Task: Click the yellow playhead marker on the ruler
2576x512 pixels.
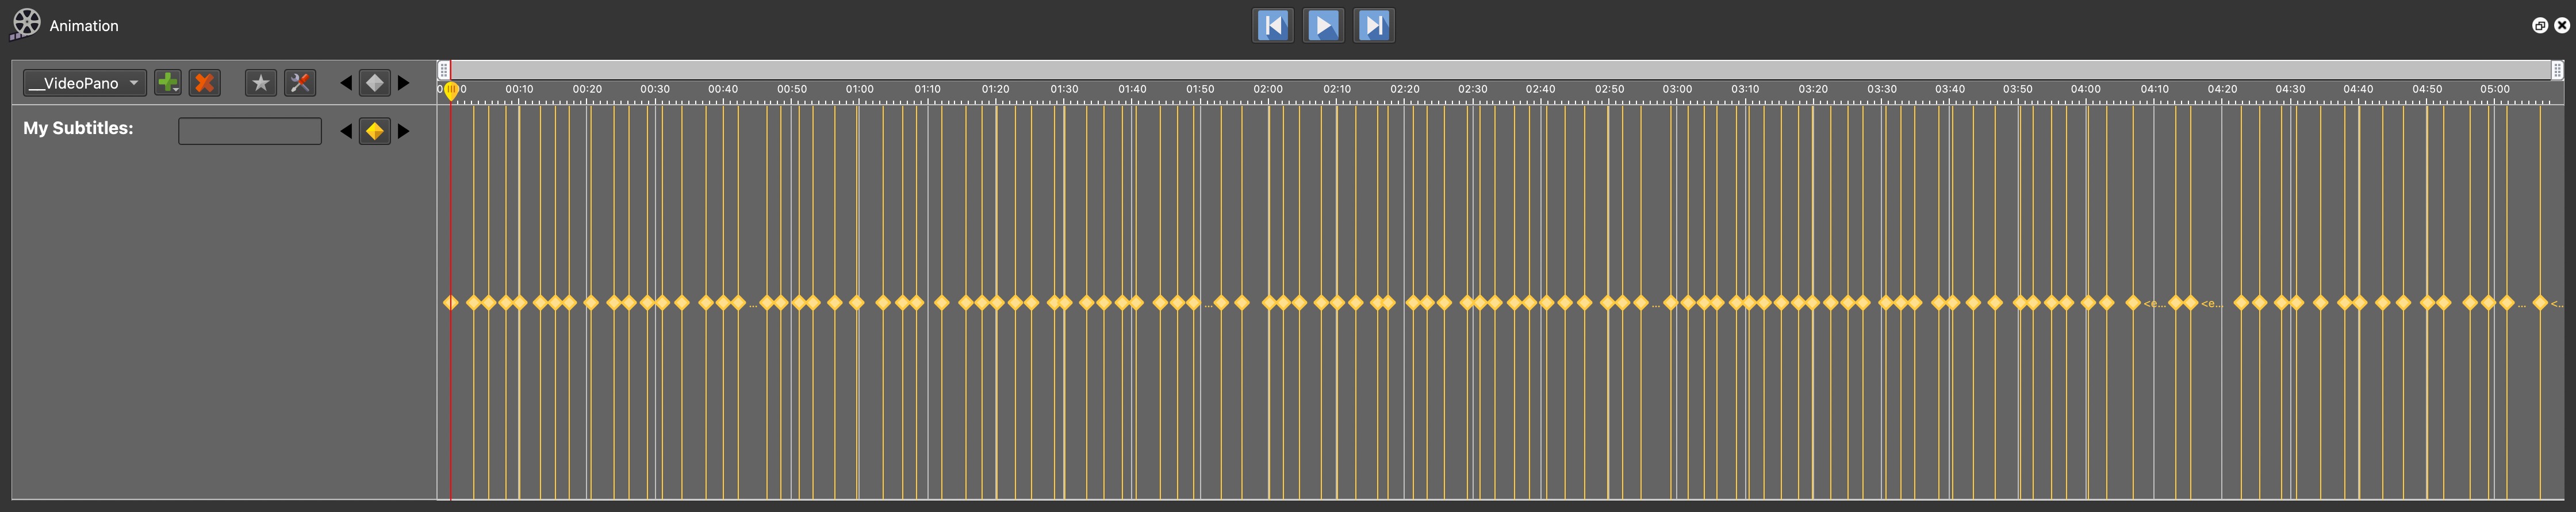Action: pos(451,91)
